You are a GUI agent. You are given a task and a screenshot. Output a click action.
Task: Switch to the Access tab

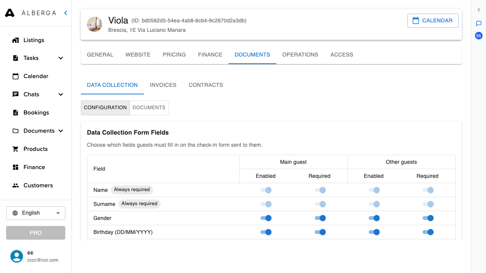click(342, 55)
